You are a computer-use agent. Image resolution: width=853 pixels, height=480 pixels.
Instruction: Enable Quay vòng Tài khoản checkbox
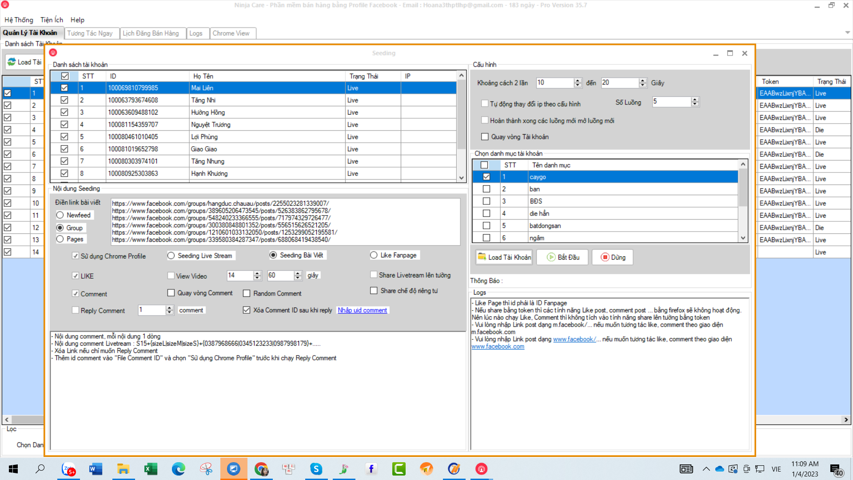485,137
